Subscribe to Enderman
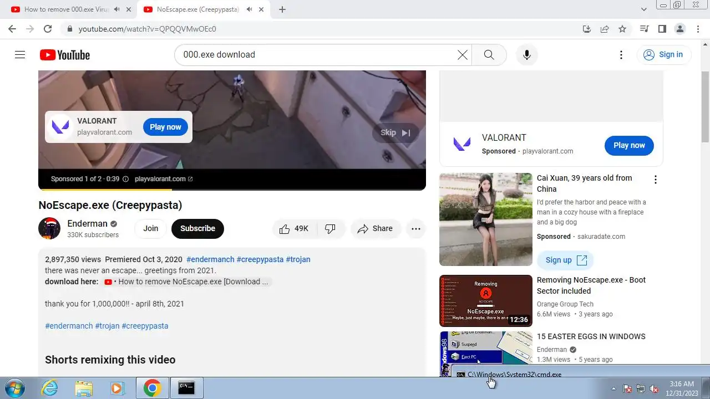710x399 pixels. (x=197, y=228)
